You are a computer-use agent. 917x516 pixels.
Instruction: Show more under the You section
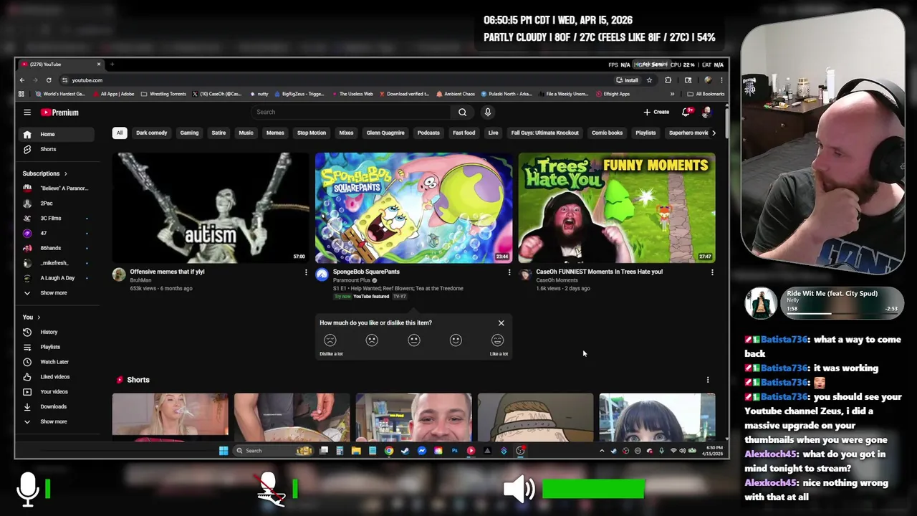(x=57, y=421)
